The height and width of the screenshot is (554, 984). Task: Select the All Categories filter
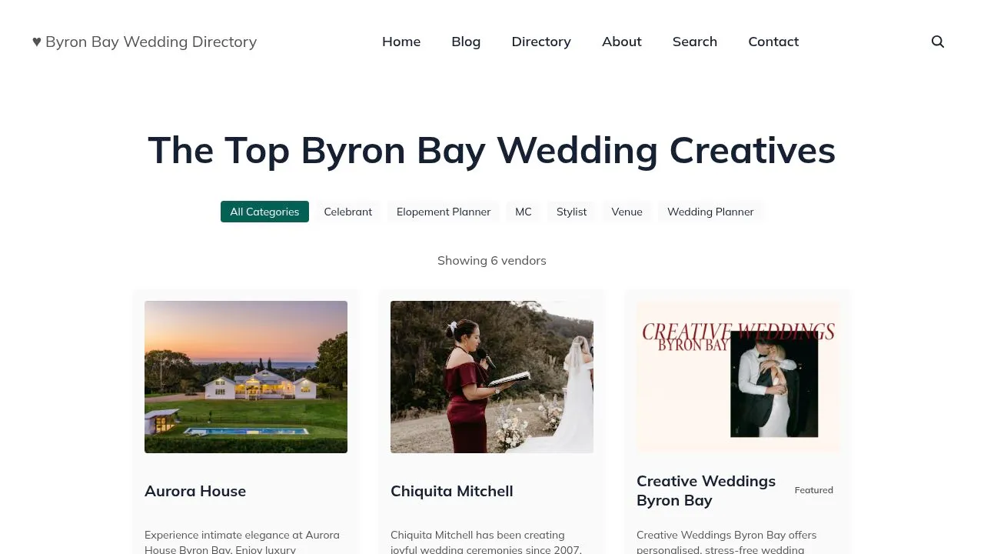pyautogui.click(x=264, y=212)
